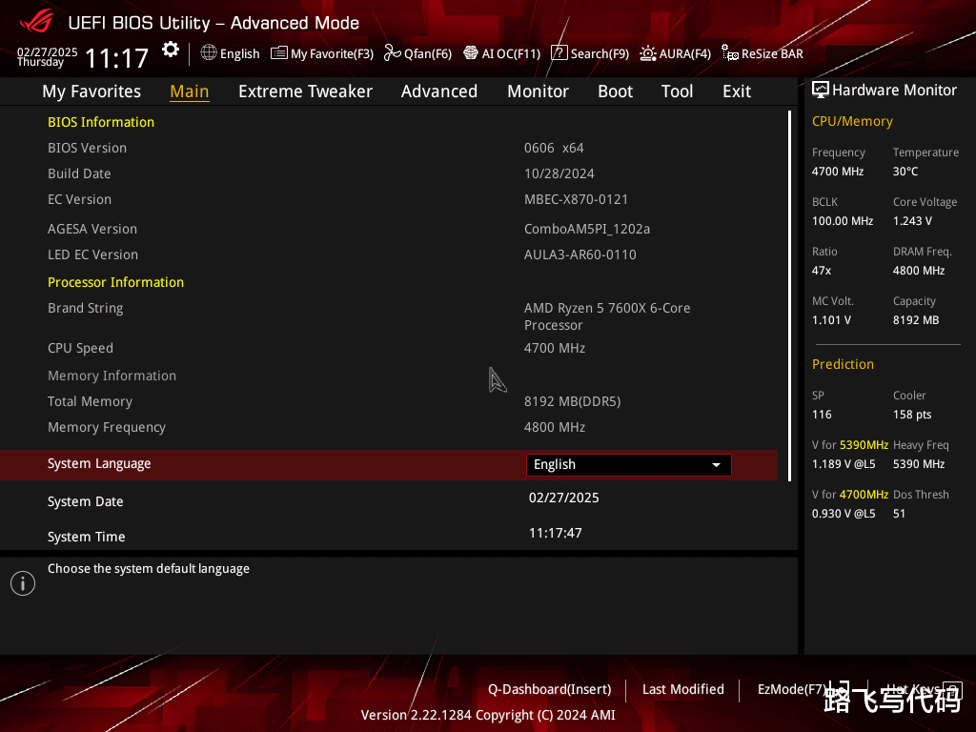Screen dimensions: 976x732
Task: Click the Cooler 158 pts value
Action: click(x=912, y=414)
